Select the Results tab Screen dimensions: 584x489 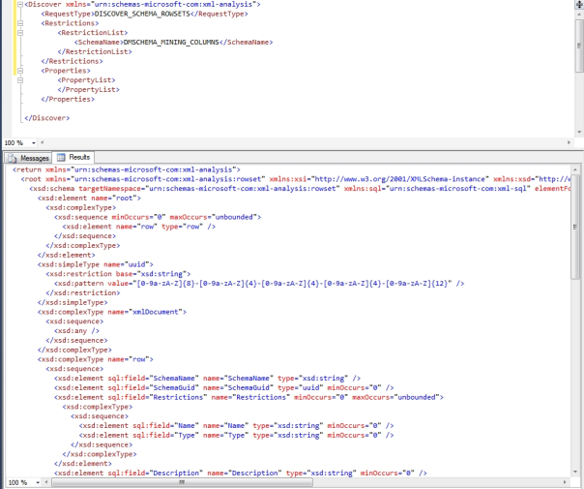point(73,157)
